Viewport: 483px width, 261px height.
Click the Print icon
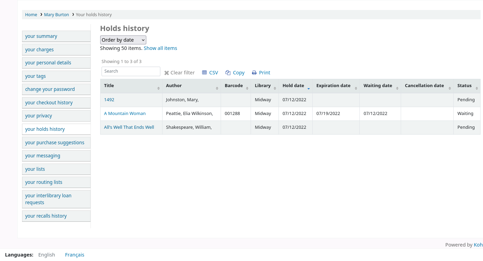[x=254, y=73]
